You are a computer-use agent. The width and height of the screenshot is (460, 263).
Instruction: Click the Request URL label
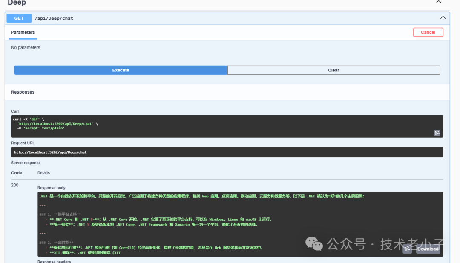point(23,143)
